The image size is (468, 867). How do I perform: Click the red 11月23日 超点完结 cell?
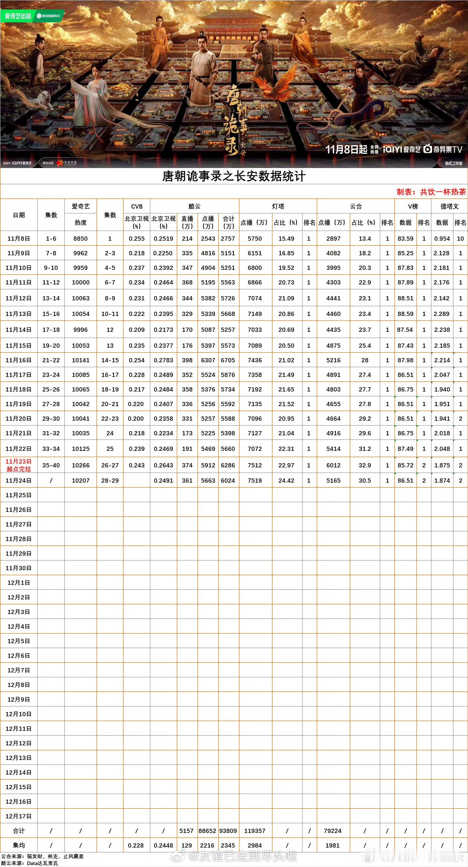(19, 465)
